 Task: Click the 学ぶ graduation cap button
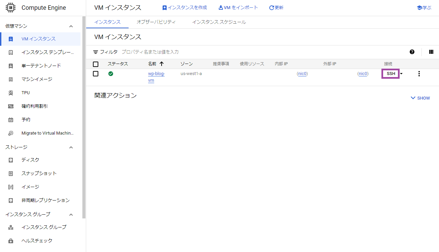click(424, 8)
